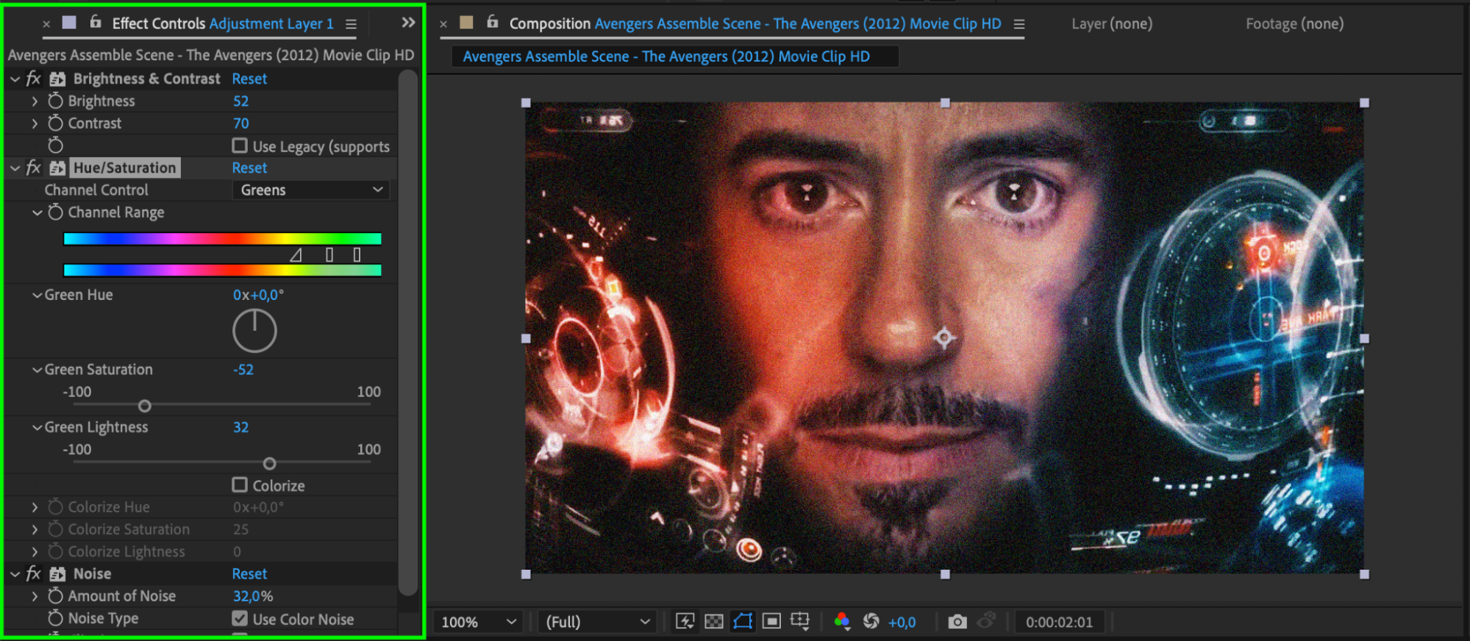Open the Channel Control Greens dropdown
The image size is (1470, 641).
click(311, 190)
